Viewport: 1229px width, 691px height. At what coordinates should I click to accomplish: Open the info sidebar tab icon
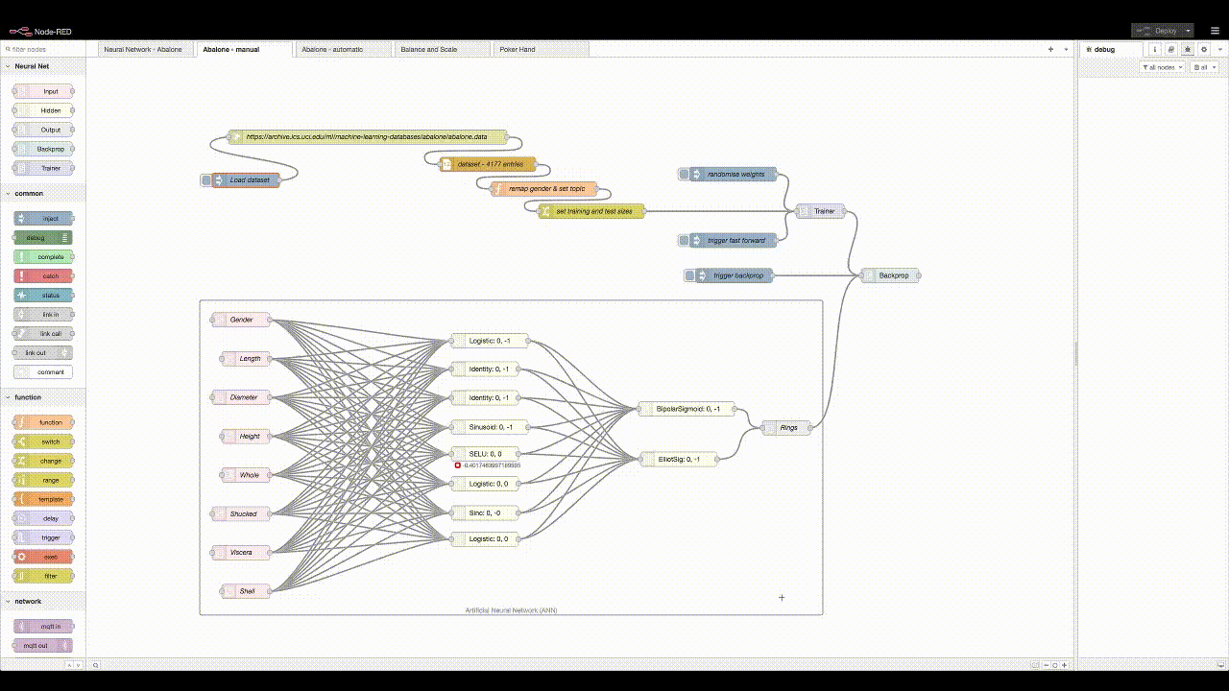coord(1155,49)
